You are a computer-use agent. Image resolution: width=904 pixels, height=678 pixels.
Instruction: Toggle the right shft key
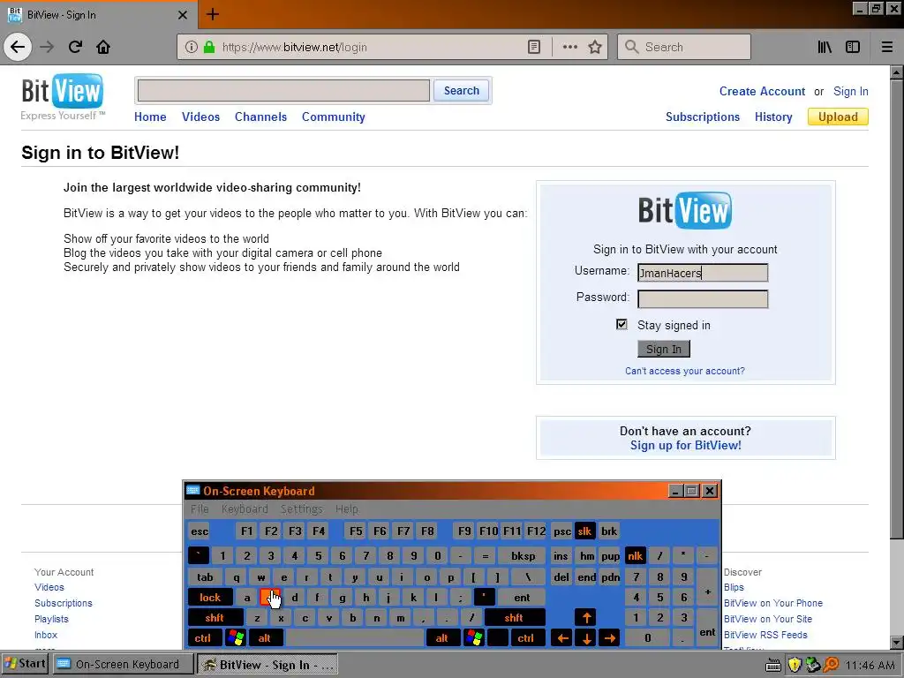coord(515,617)
